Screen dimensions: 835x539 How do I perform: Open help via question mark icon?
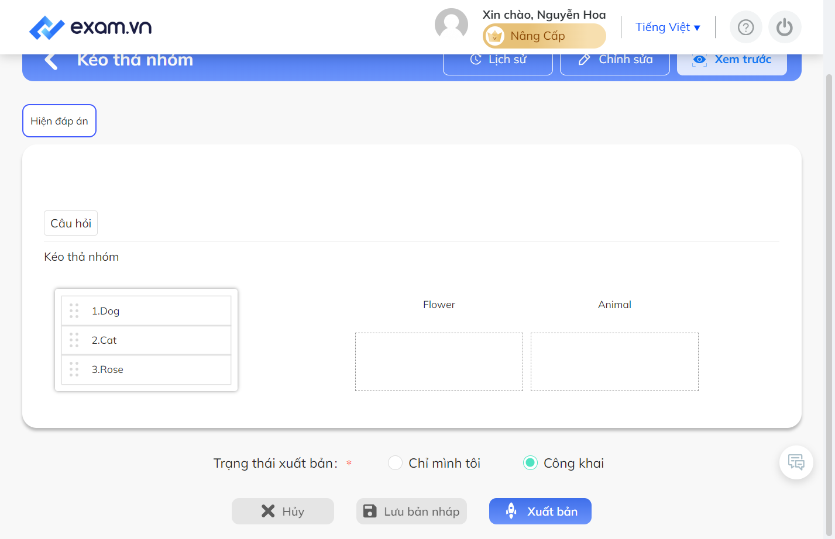tap(745, 27)
